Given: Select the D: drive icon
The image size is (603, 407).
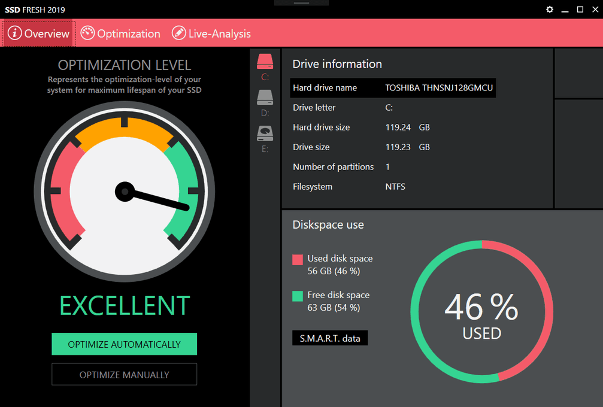Looking at the screenshot, I should pyautogui.click(x=265, y=98).
